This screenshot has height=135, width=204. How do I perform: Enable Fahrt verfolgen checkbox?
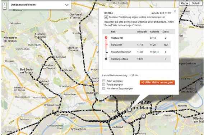click(x=104, y=81)
